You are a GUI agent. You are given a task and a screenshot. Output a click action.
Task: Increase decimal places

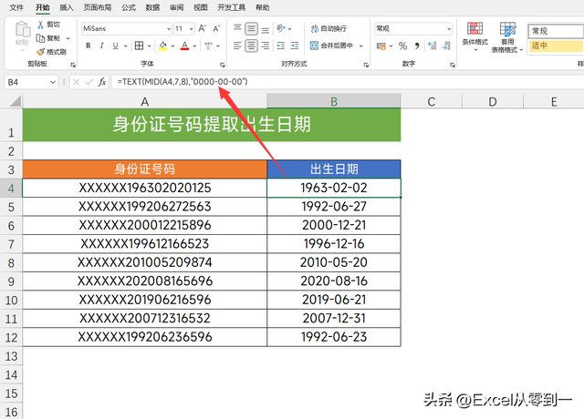click(432, 46)
